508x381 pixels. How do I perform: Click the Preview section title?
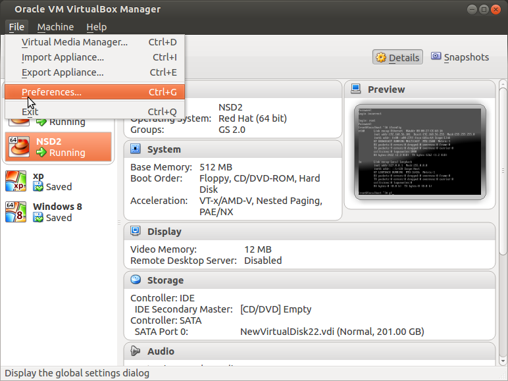386,89
